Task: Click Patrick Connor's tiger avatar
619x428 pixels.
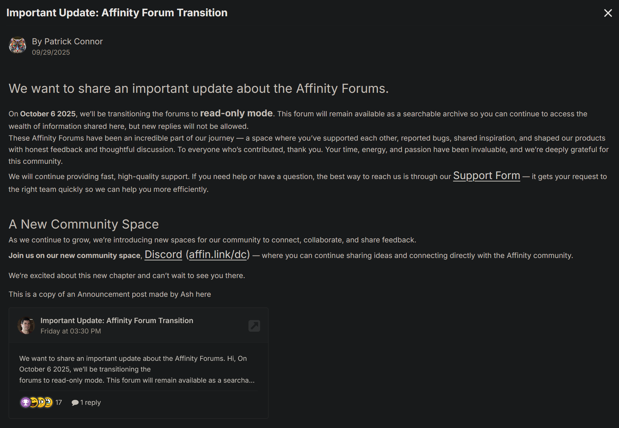Action: point(17,45)
